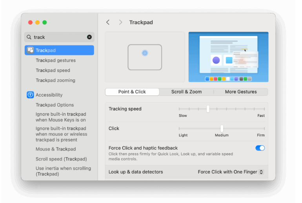Toggle Force Click and haptic feedback
The width and height of the screenshot is (302, 203).
tap(260, 148)
